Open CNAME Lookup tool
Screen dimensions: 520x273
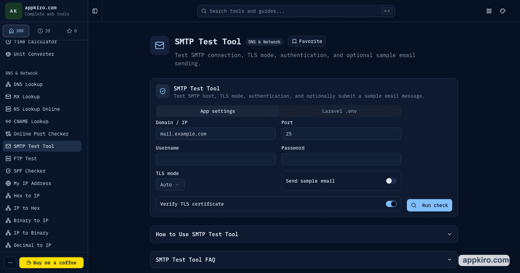(x=42, y=122)
